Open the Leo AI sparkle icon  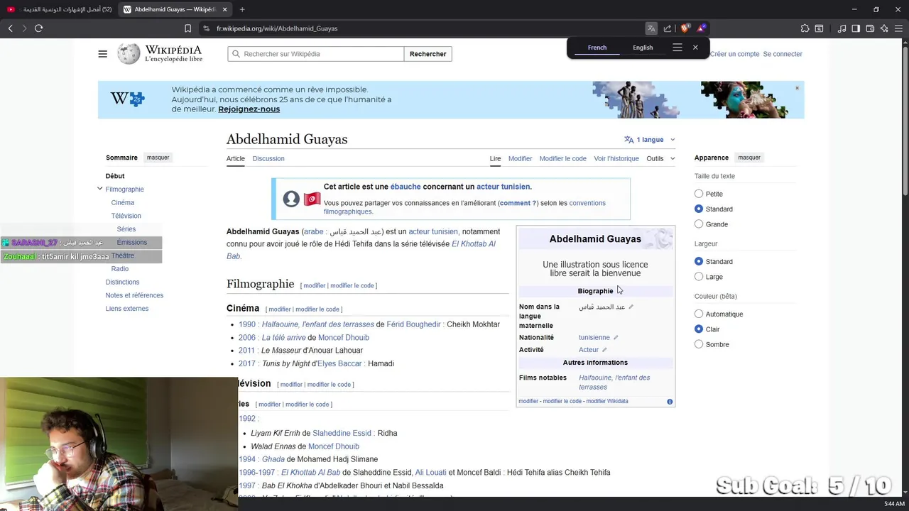tap(884, 28)
